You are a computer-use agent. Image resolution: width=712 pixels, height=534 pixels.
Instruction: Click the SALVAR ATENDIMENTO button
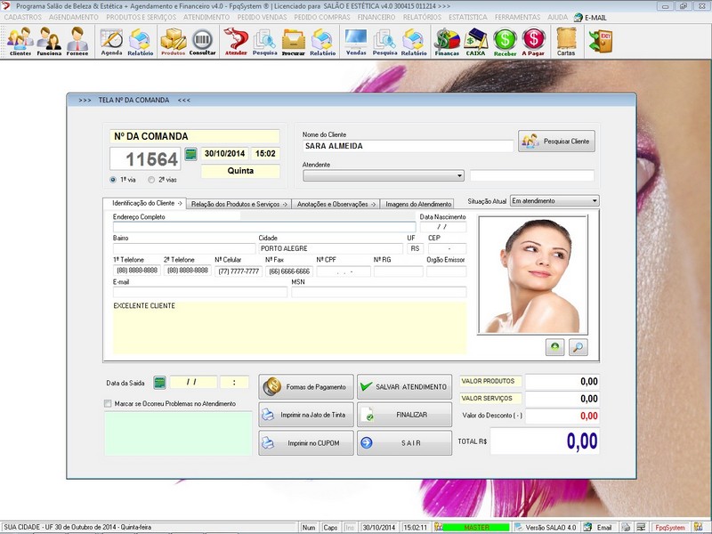point(404,387)
